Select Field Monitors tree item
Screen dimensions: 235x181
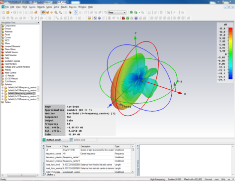tap(10, 64)
